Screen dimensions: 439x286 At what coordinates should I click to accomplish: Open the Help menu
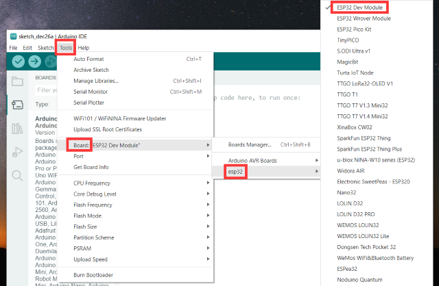pos(84,48)
